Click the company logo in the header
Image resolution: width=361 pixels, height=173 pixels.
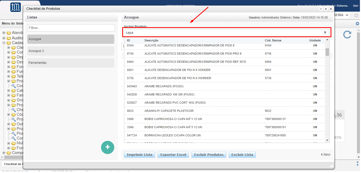tap(16, 7)
